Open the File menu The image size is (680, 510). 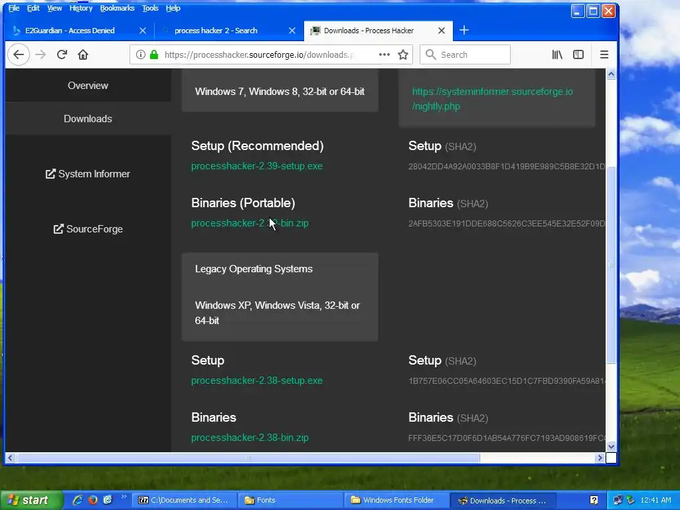(x=14, y=8)
